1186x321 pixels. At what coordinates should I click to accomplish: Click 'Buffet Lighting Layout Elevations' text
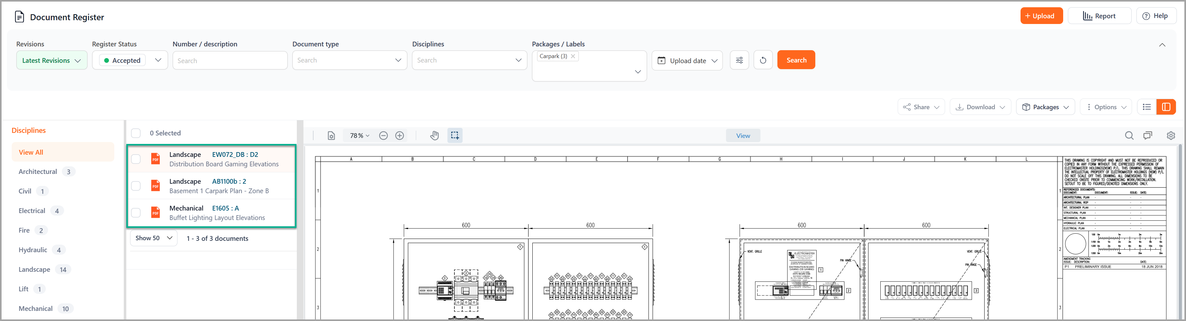(217, 217)
